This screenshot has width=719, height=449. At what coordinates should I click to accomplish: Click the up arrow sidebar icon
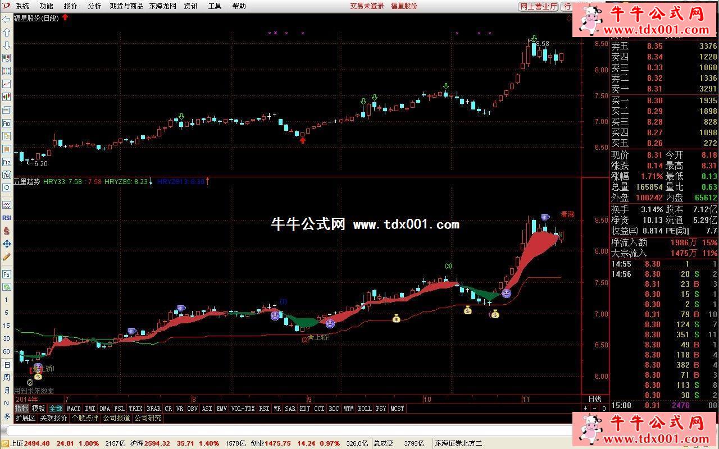[7, 33]
